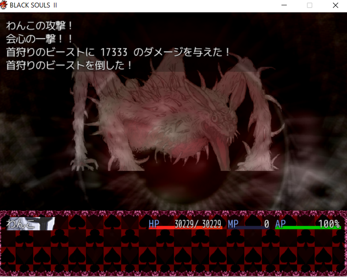The image size is (347, 277).
Task: Close the BLACK SOULS II window
Action: point(335,5)
